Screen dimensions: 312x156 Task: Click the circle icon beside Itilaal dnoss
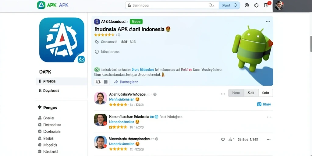(x=97, y=52)
